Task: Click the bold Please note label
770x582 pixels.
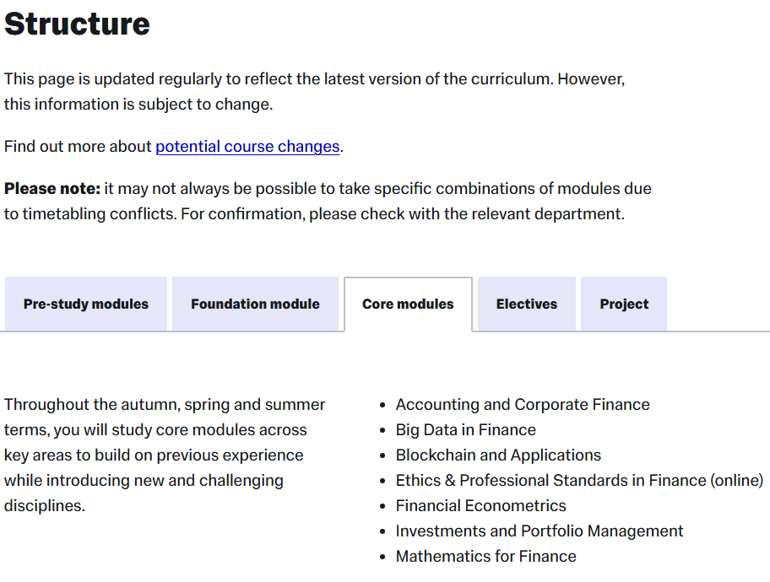Action: (52, 189)
